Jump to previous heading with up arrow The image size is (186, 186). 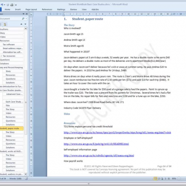click(x=21, y=24)
